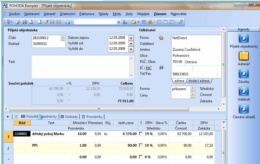Open the Ceny price level selector
260x164 pixels.
tap(192, 95)
